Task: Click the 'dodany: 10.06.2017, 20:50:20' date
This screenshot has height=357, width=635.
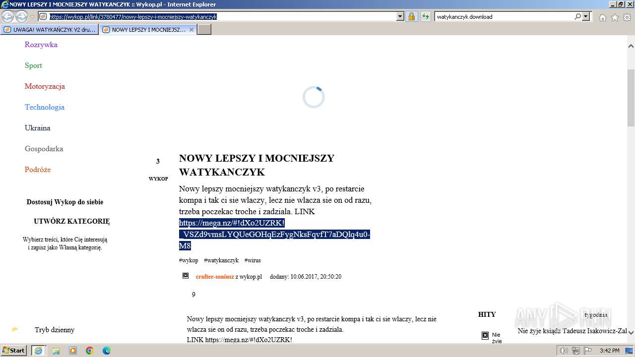Action: (x=306, y=277)
